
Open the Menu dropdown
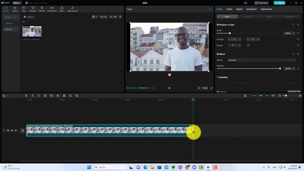(x=17, y=3)
